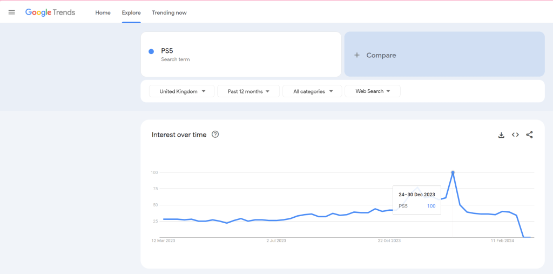Screen dimensions: 553x274
Task: Share the Interest over time chart
Action: tap(529, 135)
